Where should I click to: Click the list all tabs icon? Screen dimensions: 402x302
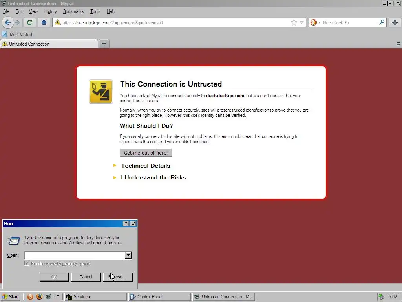click(x=398, y=44)
